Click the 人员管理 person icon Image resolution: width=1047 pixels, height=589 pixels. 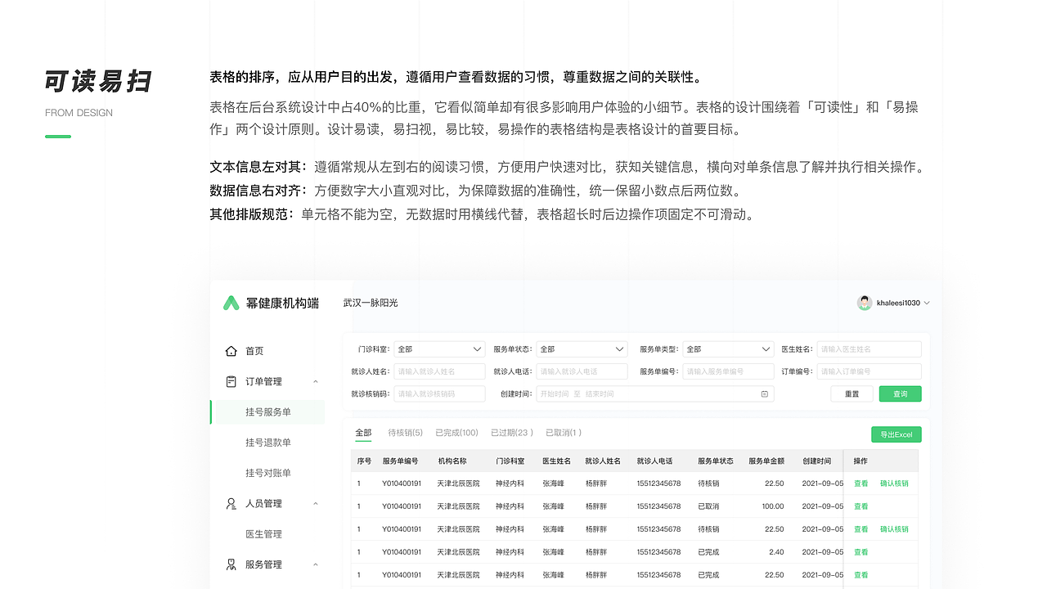(x=231, y=504)
